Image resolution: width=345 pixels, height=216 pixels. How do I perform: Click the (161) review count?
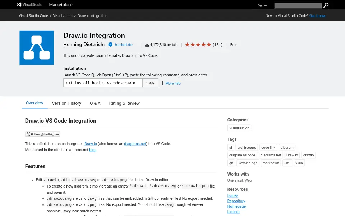click(x=218, y=45)
